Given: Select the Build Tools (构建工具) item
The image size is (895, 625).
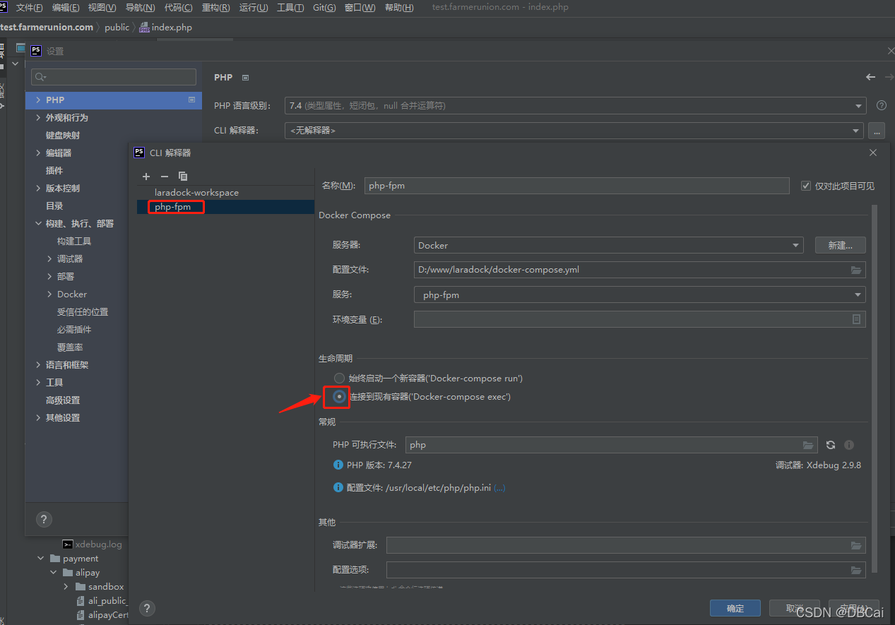Looking at the screenshot, I should [x=74, y=242].
